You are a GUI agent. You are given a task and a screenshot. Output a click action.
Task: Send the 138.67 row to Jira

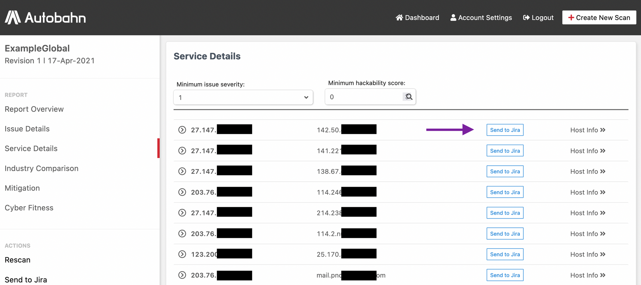[x=505, y=171]
